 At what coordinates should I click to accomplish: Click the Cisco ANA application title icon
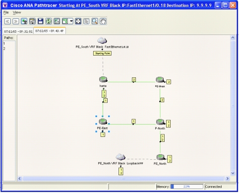[x=5, y=5]
